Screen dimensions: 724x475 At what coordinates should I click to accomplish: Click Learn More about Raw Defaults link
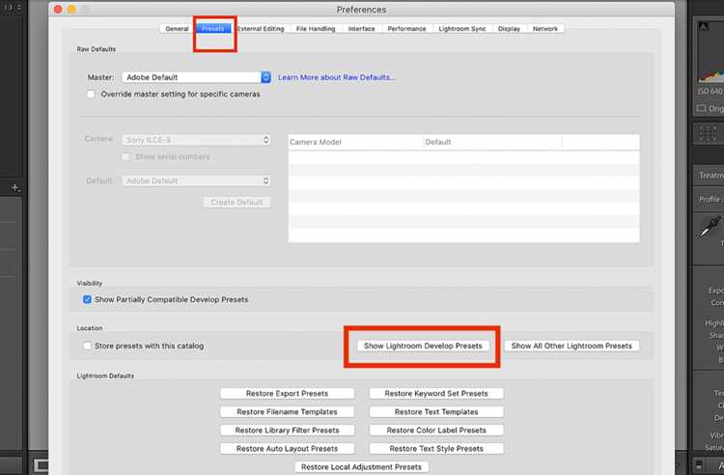[336, 77]
